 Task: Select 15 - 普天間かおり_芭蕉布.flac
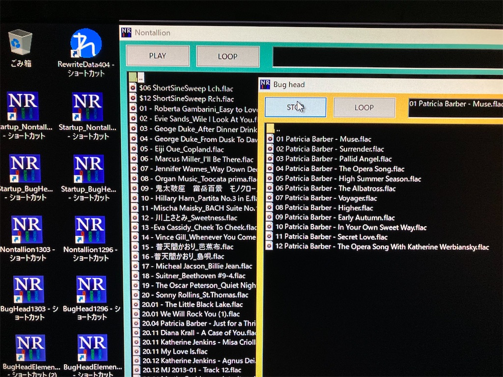click(x=187, y=247)
